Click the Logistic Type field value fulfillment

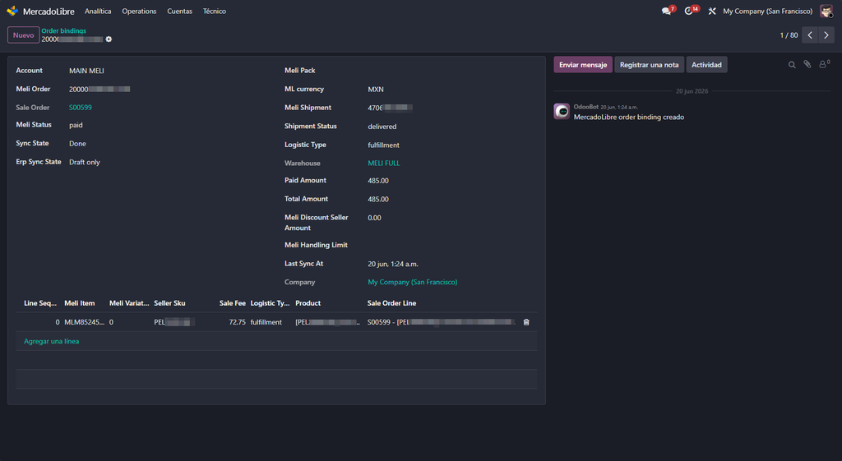click(x=383, y=145)
